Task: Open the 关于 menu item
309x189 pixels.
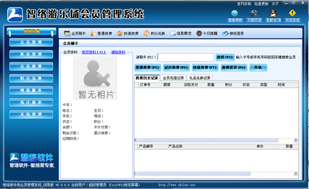Action: coord(275,4)
